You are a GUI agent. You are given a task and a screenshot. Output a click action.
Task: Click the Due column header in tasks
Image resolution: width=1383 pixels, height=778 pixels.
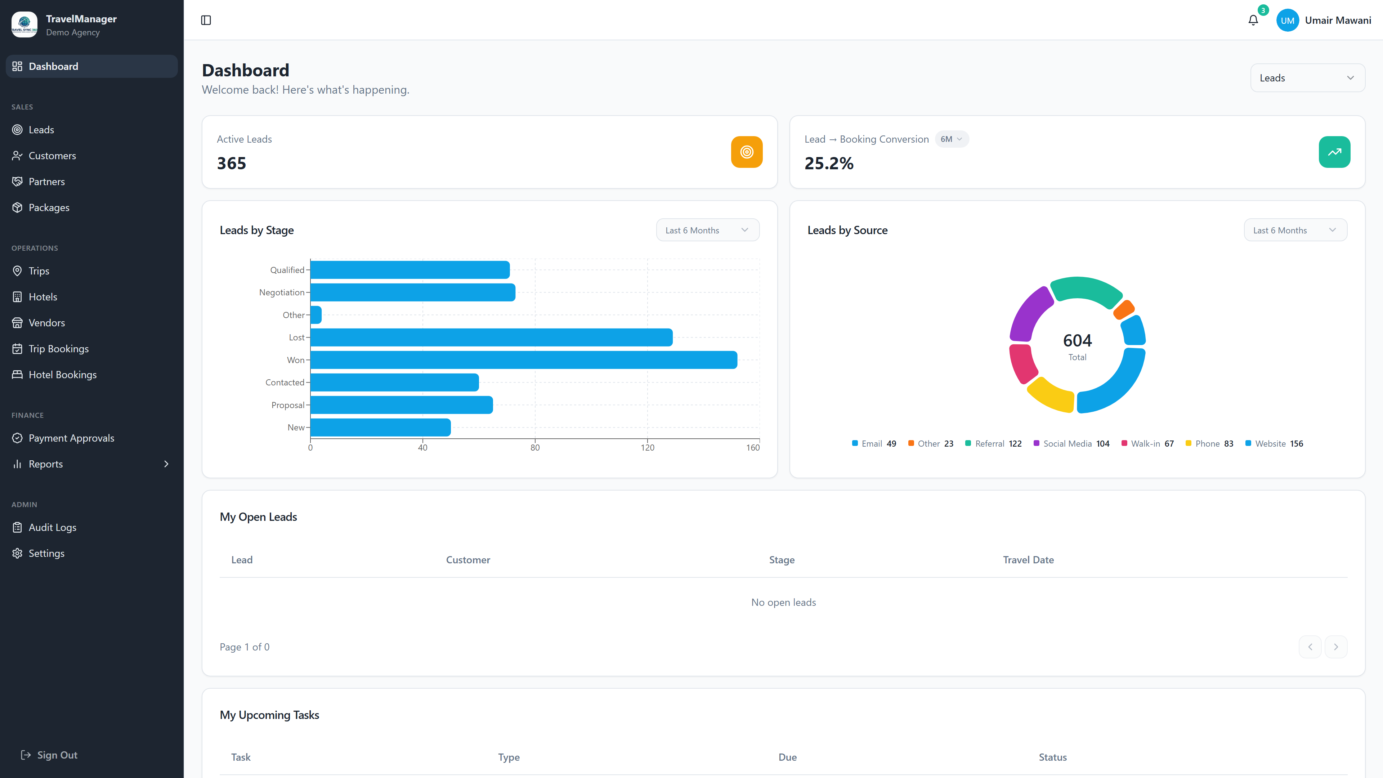pyautogui.click(x=788, y=757)
